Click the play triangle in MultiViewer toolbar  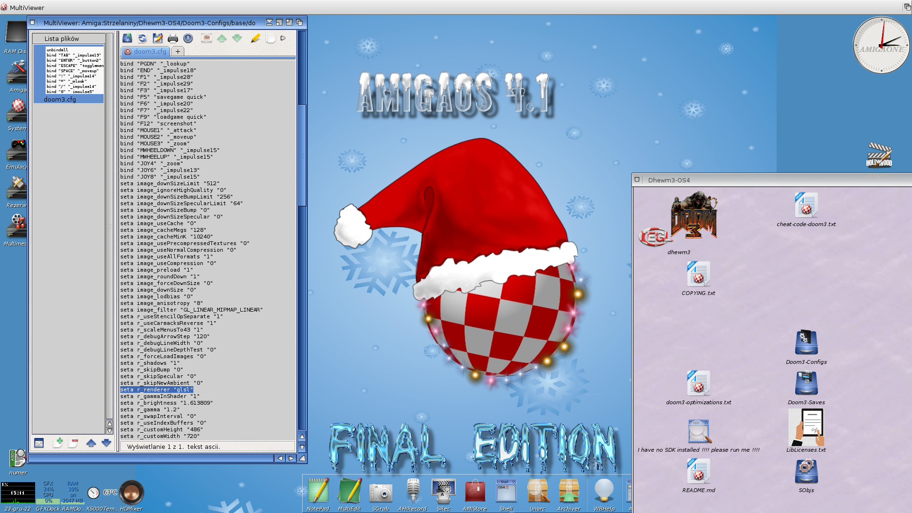click(283, 38)
